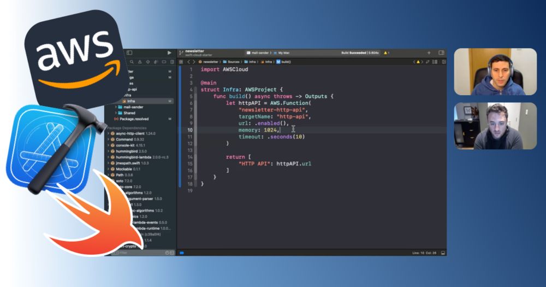Image resolution: width=546 pixels, height=287 pixels.
Task: Go to previous issue arrow in jump bar
Action: pyautogui.click(x=414, y=62)
